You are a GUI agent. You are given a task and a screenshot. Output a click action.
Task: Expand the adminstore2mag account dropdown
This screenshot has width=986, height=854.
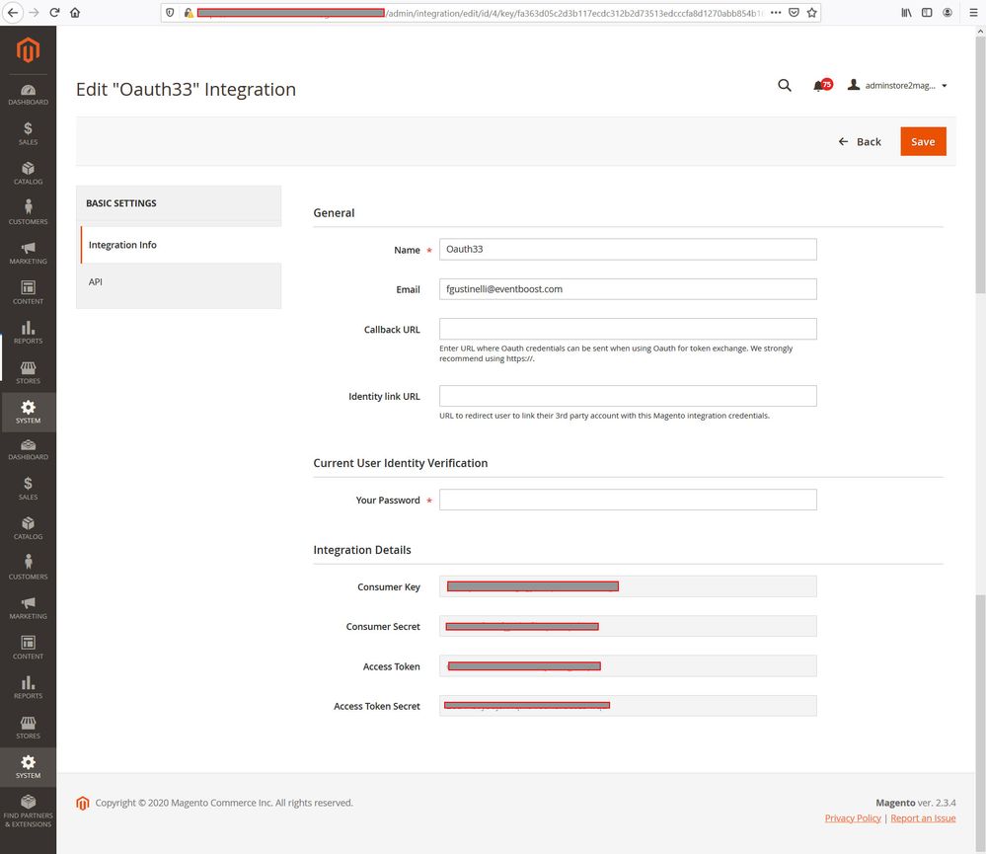897,86
